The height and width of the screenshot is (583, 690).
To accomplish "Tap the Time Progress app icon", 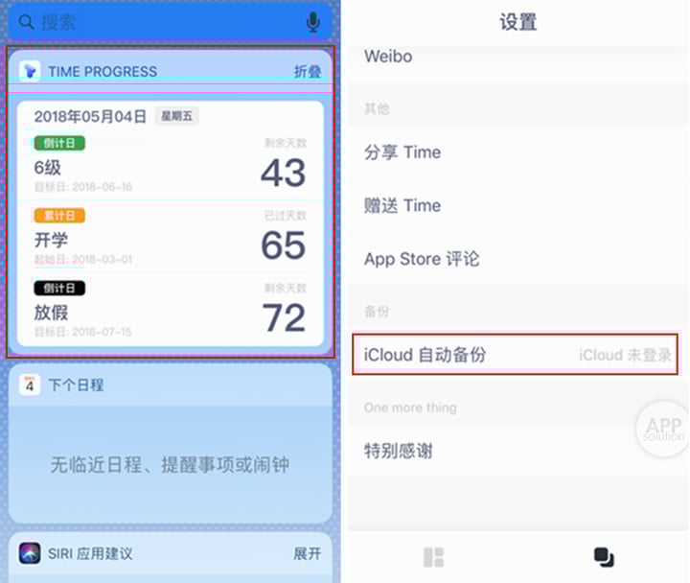I will click(x=30, y=70).
